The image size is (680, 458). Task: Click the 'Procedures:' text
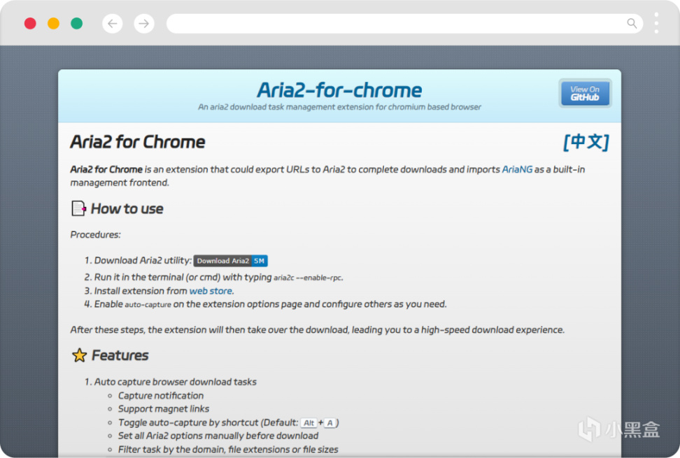[95, 235]
